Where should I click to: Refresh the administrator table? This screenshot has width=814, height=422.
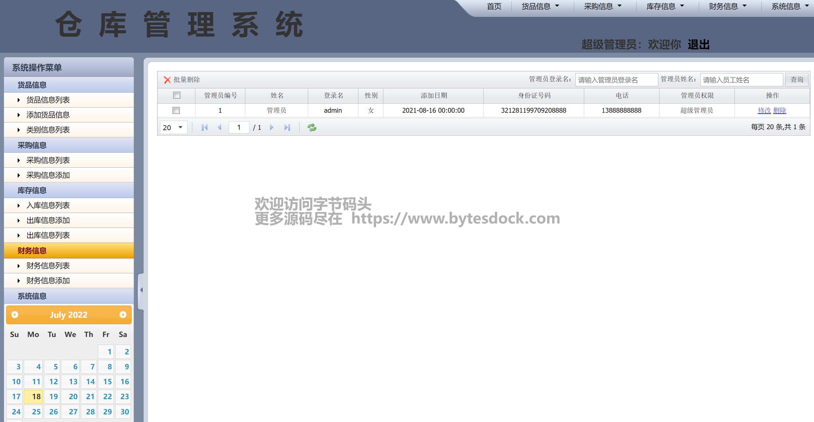tap(311, 127)
